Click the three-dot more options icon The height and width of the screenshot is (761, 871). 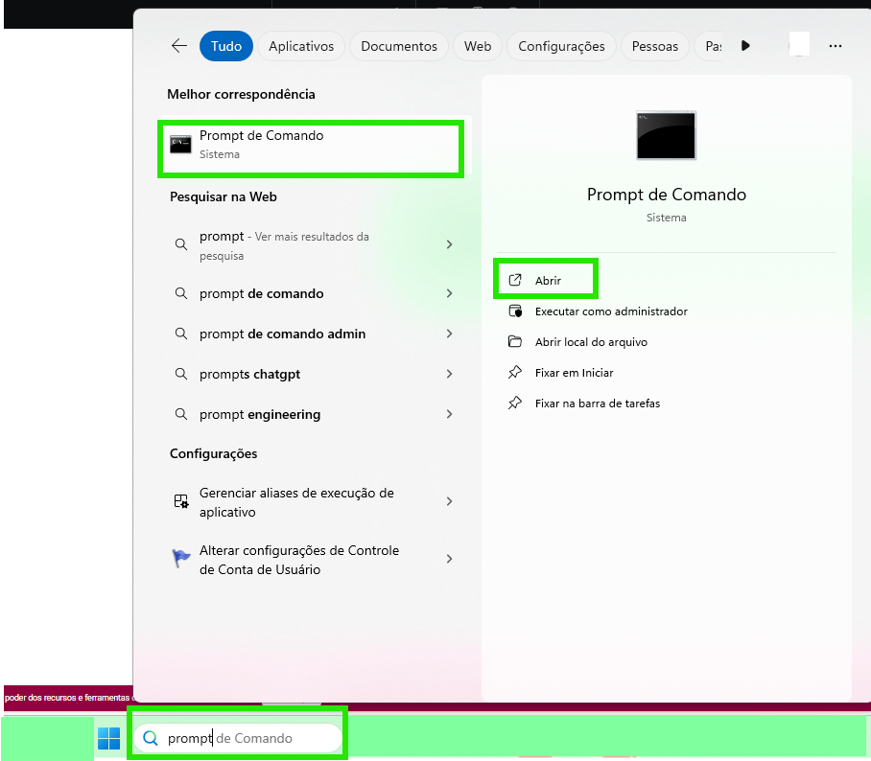pos(835,46)
